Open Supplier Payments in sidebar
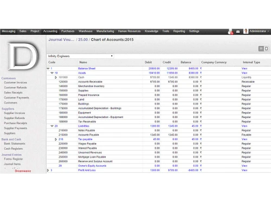The height and width of the screenshot is (203, 271). click(16, 128)
